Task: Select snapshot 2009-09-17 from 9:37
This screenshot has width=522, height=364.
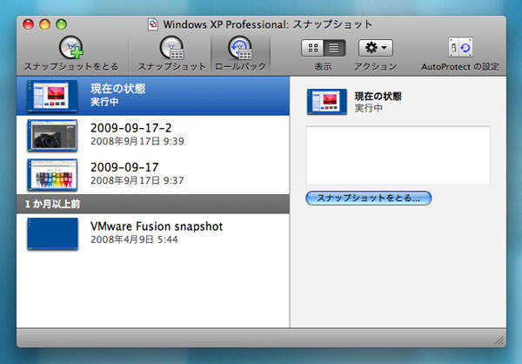Action: click(x=153, y=174)
